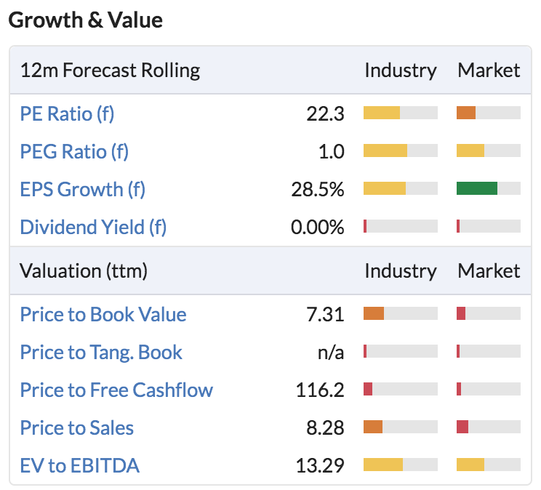Click the Price to Book industry bar
541x490 pixels.
(x=401, y=313)
